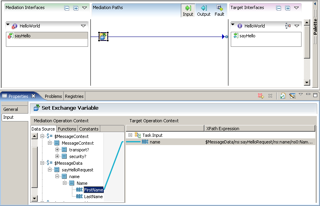Viewport: 320px width, 206px height.
Task: Switch to the Fault mediation path
Action: click(219, 11)
